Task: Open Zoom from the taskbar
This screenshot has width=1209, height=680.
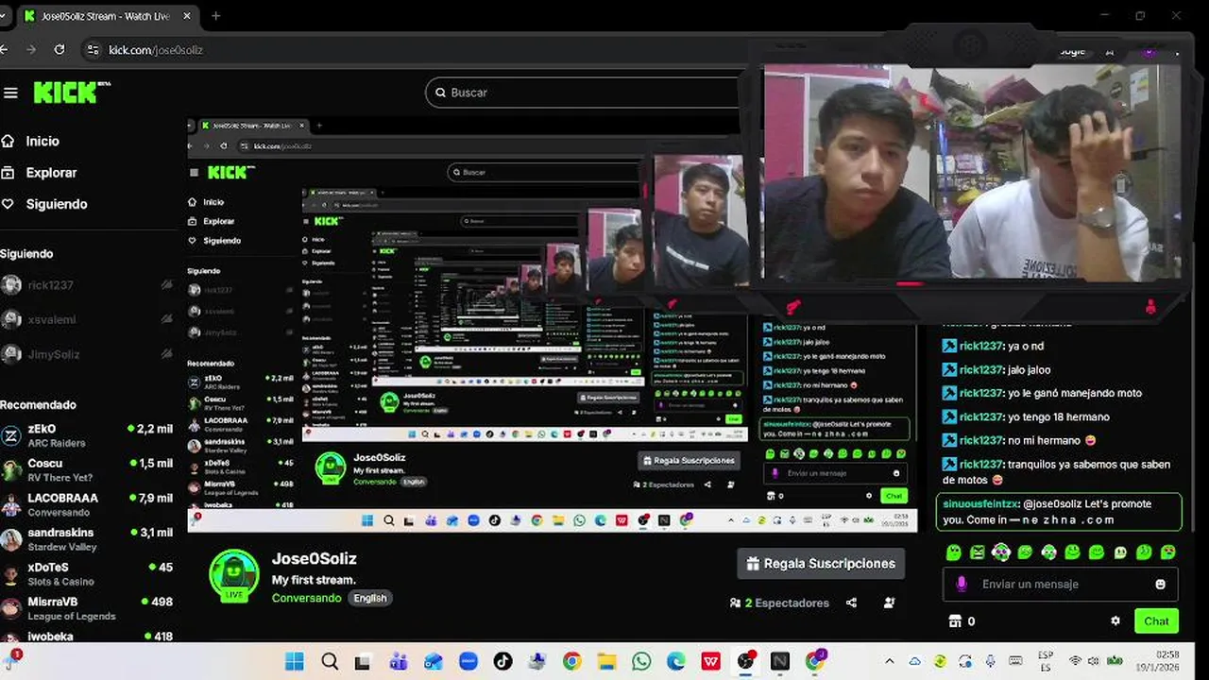Action: (x=468, y=661)
